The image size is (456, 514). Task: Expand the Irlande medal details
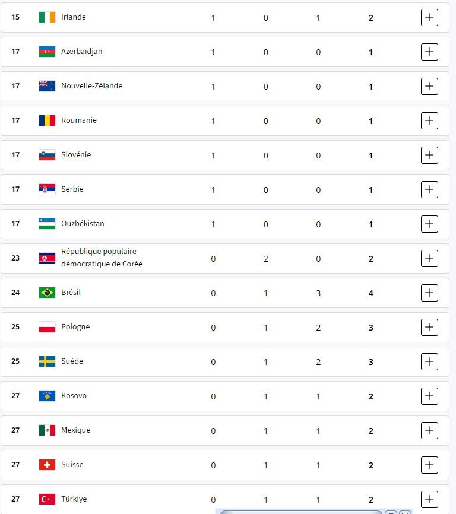tap(429, 18)
